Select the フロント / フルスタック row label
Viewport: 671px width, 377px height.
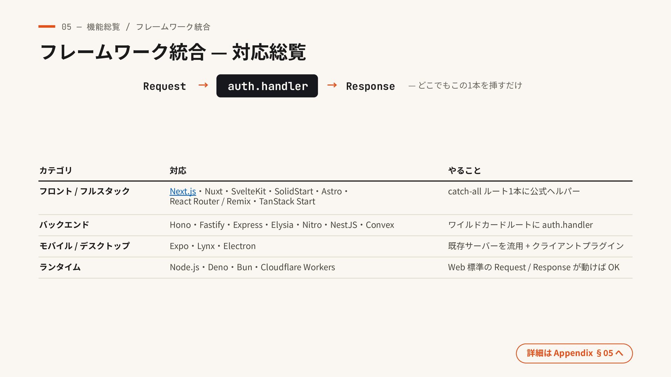85,191
